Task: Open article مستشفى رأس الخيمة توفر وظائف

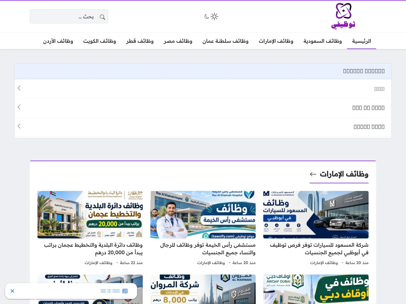Action: (208, 249)
